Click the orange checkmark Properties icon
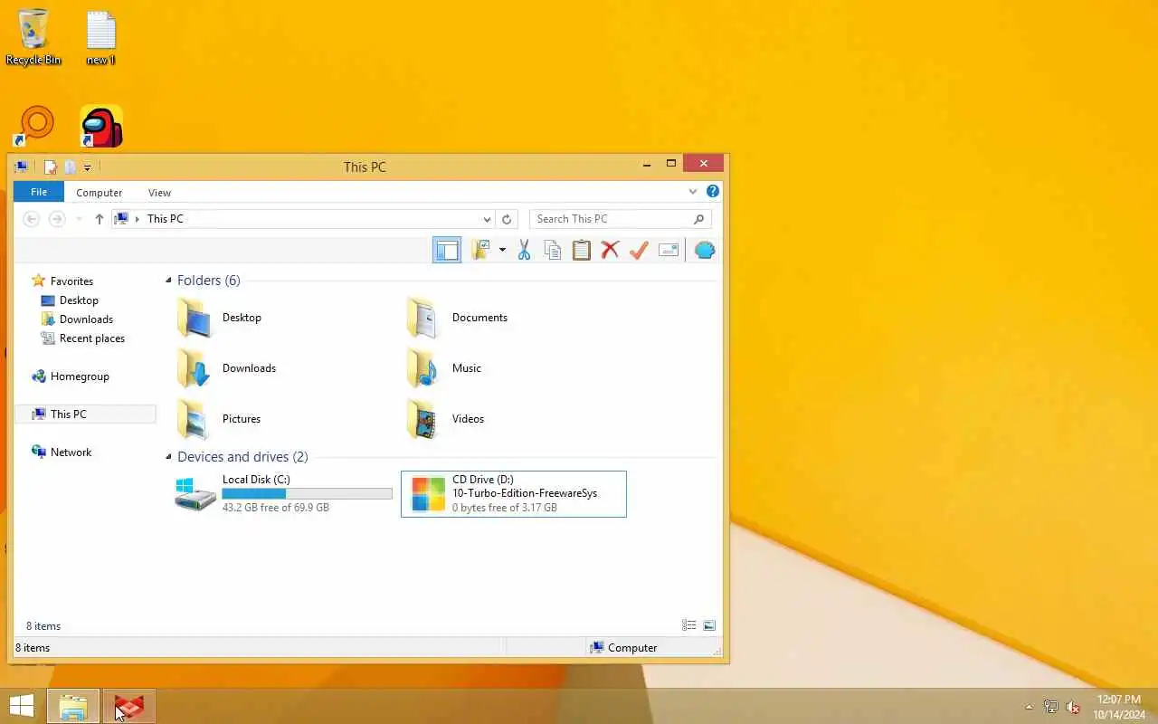Screen dimensions: 1158x724 [639, 250]
